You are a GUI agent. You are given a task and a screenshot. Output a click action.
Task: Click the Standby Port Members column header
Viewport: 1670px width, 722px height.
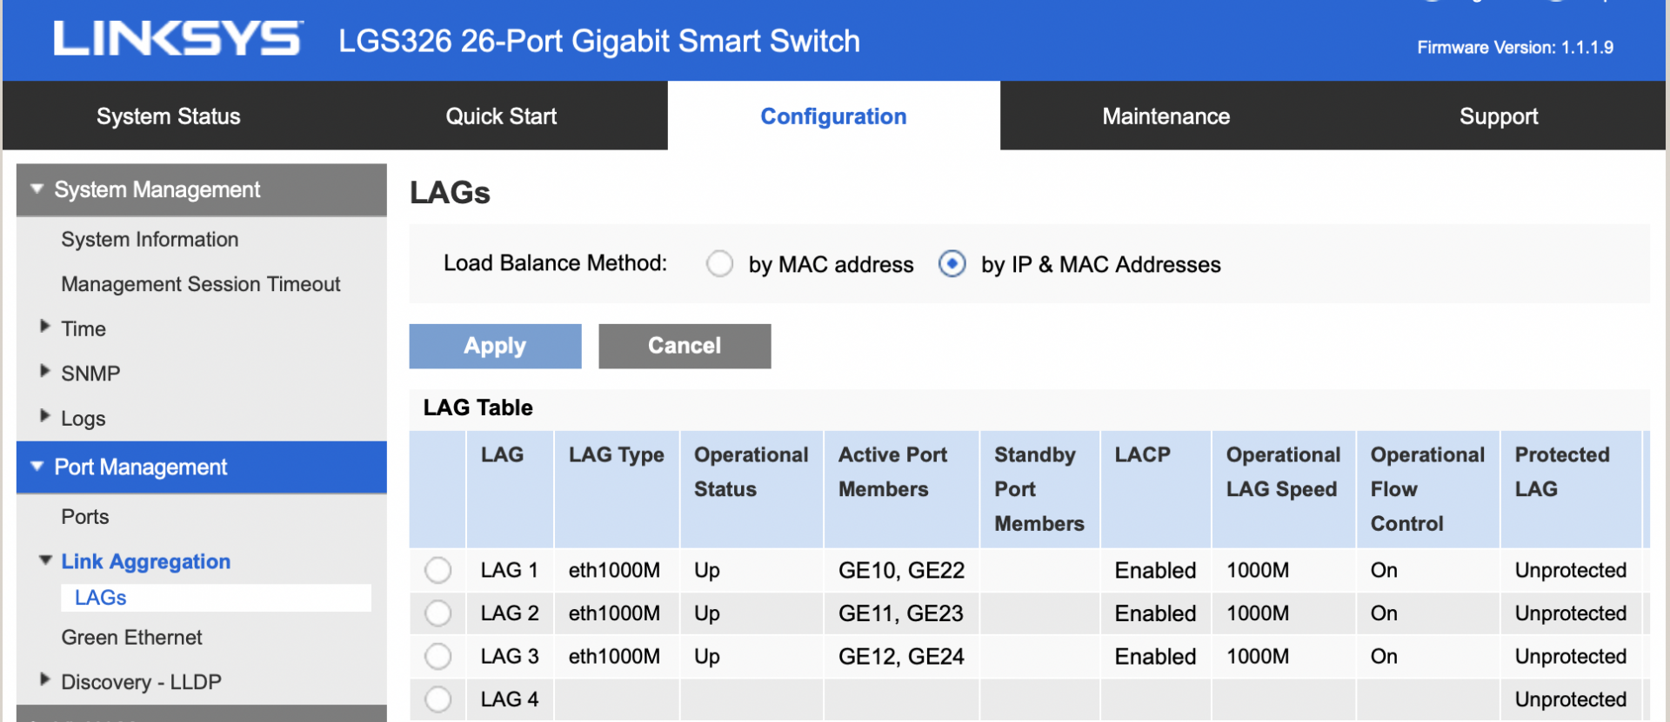[x=1039, y=489]
